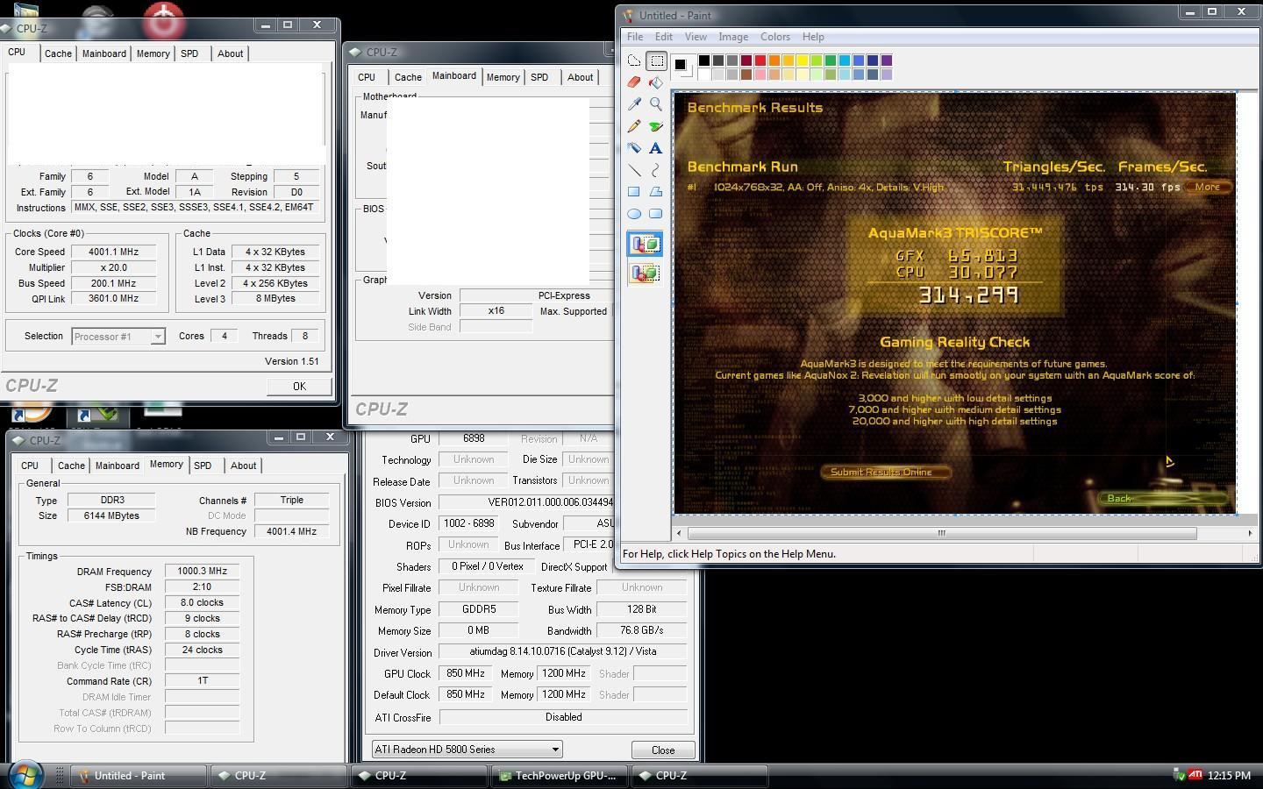Open the Edit menu in Paint
The width and height of the screenshot is (1263, 789).
tap(664, 37)
